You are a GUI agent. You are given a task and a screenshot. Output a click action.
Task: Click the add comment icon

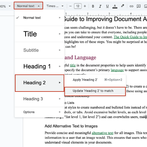139,6
